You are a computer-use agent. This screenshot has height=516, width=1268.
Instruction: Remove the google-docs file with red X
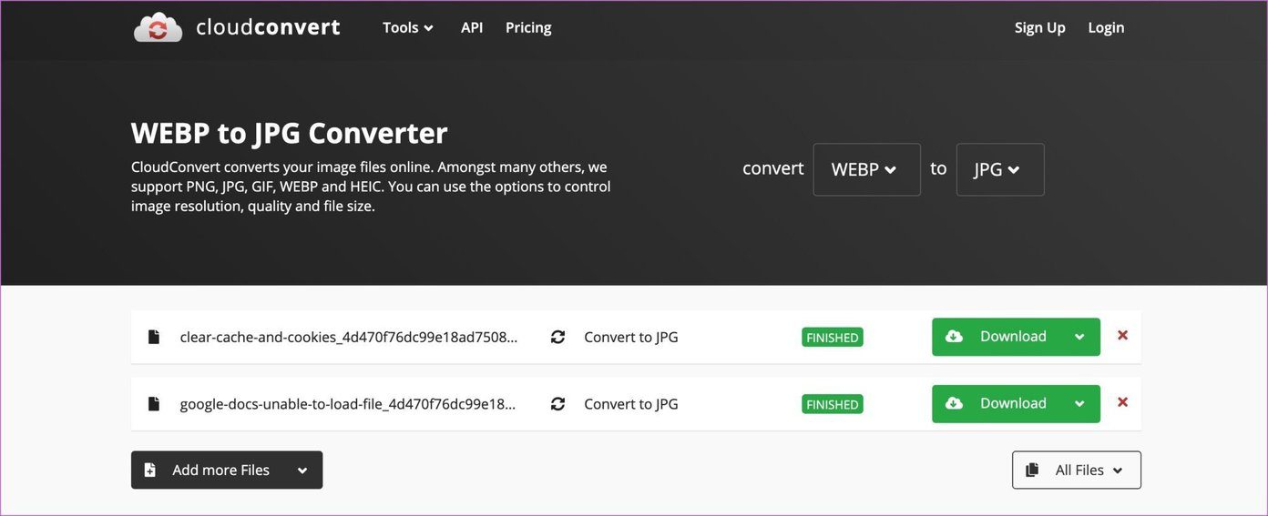[x=1122, y=402]
